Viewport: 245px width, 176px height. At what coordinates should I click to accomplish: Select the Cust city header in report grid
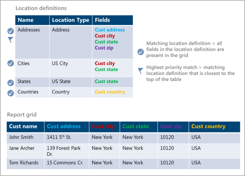coord(104,127)
